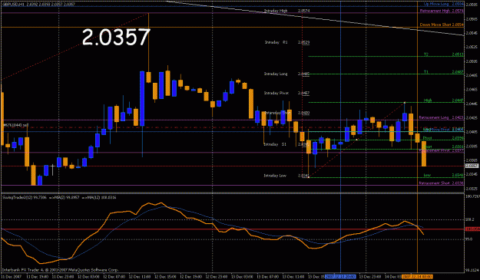Click the 100.2 level on indicator scale
This screenshot has height=280, width=480.
click(470, 219)
